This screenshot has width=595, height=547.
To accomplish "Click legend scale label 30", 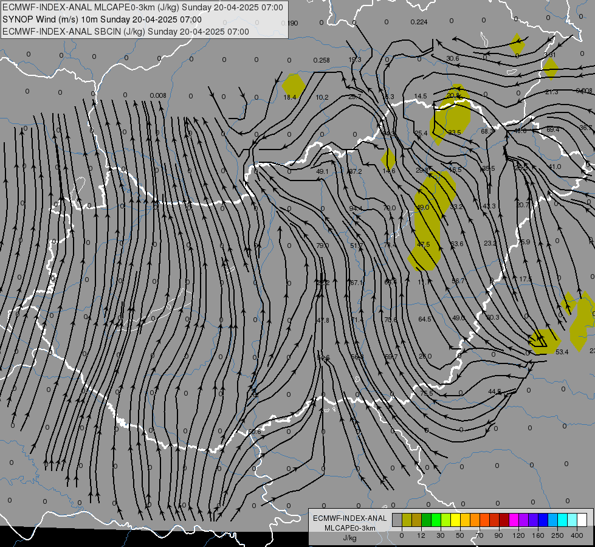I will (440, 535).
